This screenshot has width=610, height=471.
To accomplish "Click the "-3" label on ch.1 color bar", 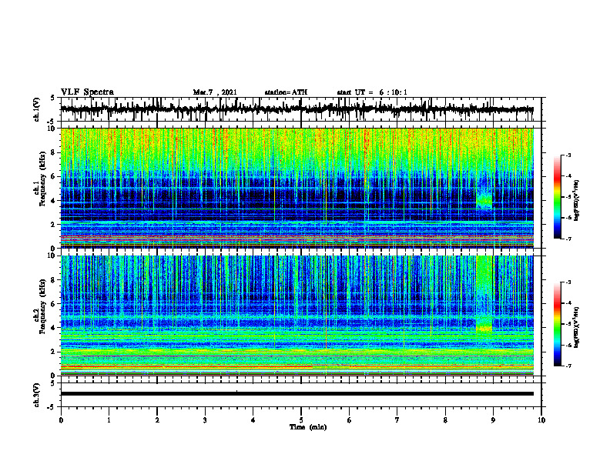I will pyautogui.click(x=568, y=155).
